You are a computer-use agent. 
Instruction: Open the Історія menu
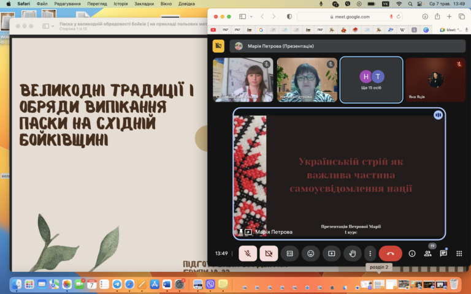coord(120,4)
